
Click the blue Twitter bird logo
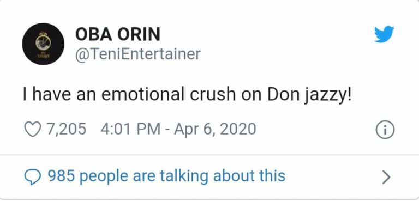pyautogui.click(x=384, y=34)
